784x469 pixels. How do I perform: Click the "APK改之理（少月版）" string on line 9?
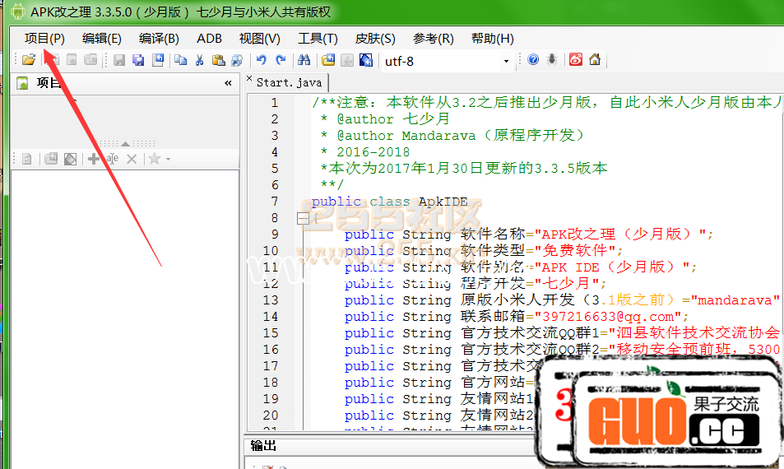click(620, 234)
